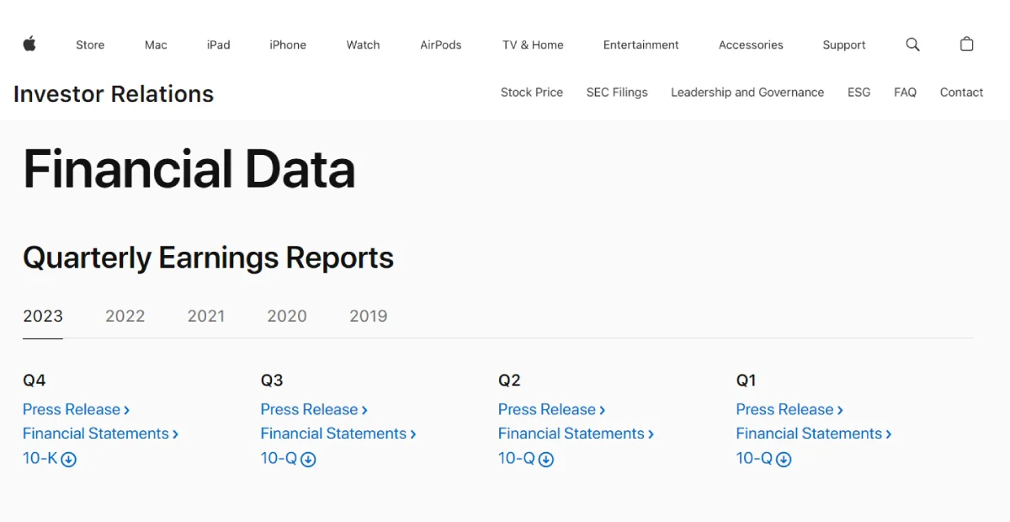Screen dimensions: 1010x522
Task: Open the search icon
Action: (912, 44)
